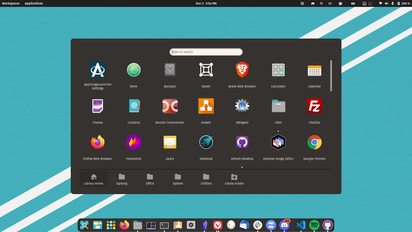Open the Applications menu in top bar
412x232 pixels.
pyautogui.click(x=34, y=3)
